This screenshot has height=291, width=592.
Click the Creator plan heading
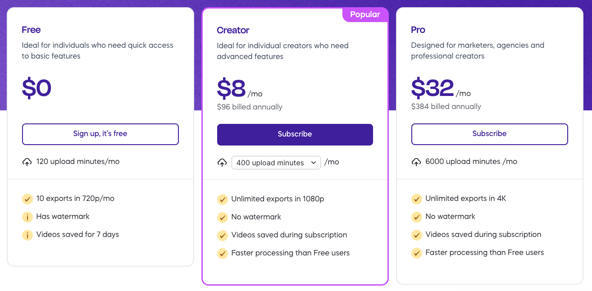pyautogui.click(x=233, y=31)
